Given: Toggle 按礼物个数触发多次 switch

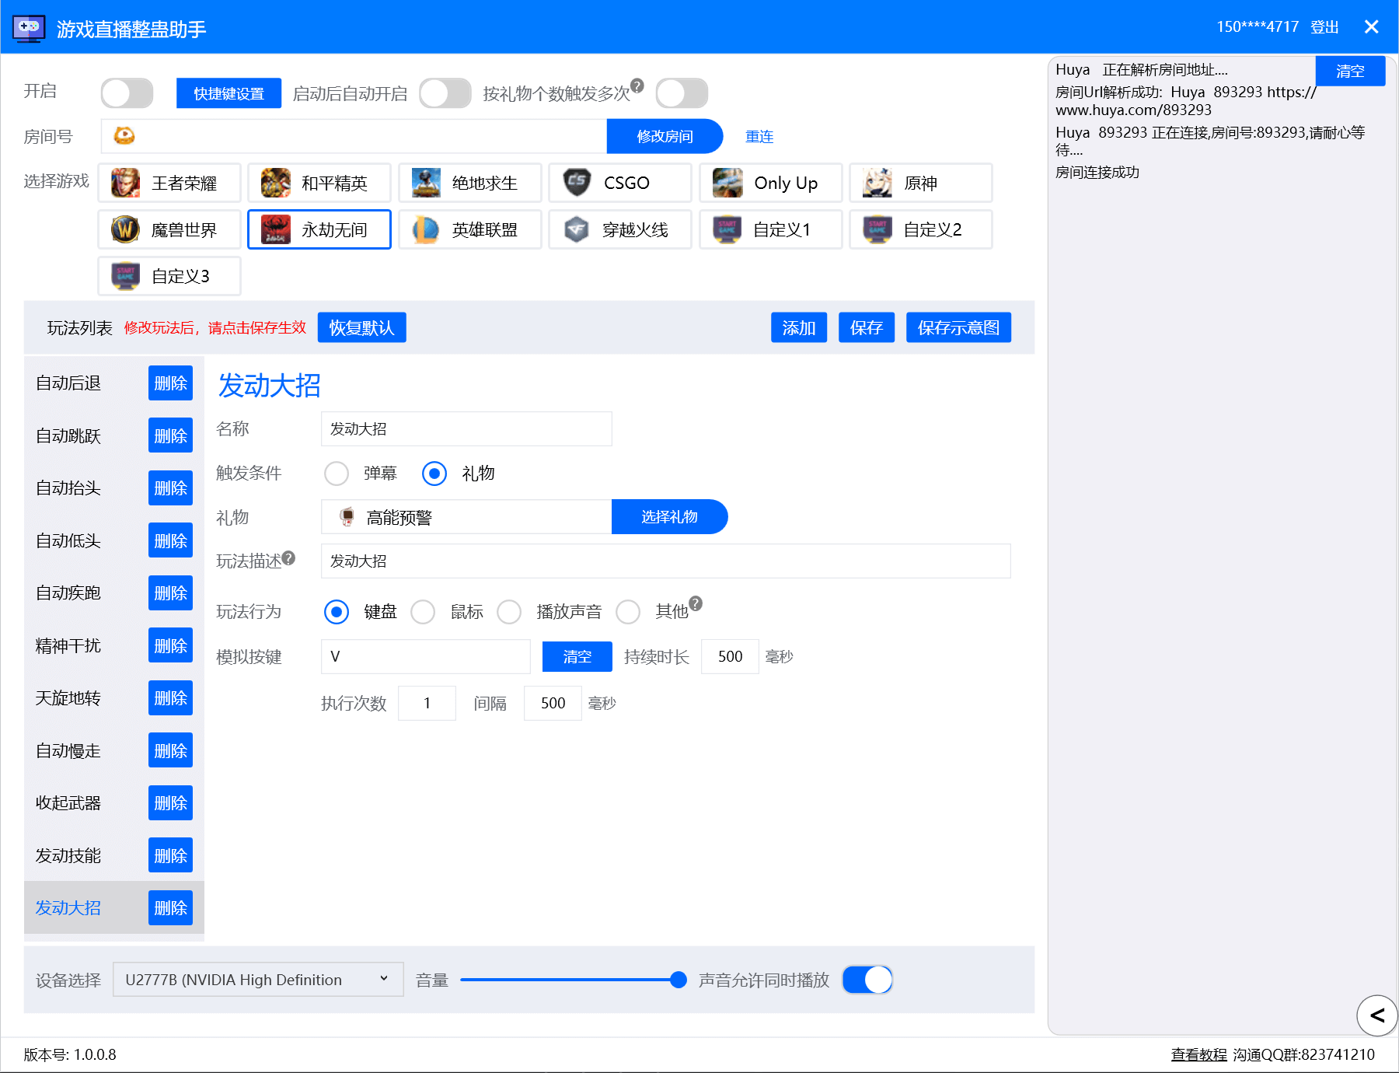Looking at the screenshot, I should (682, 93).
